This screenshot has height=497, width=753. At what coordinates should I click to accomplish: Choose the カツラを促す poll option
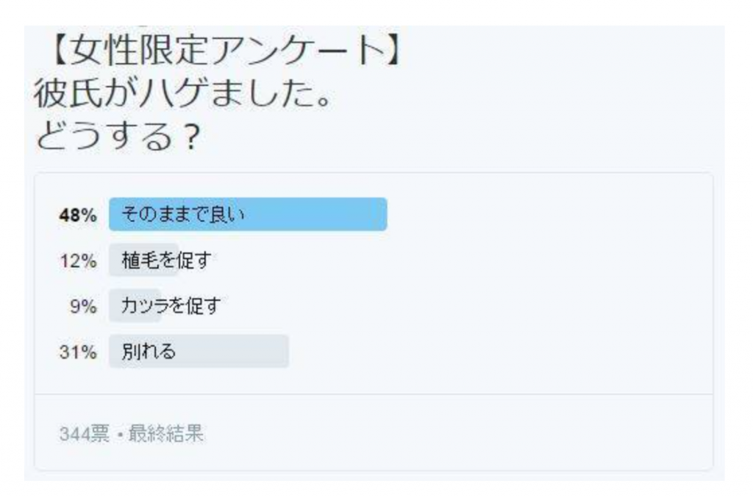pos(171,306)
